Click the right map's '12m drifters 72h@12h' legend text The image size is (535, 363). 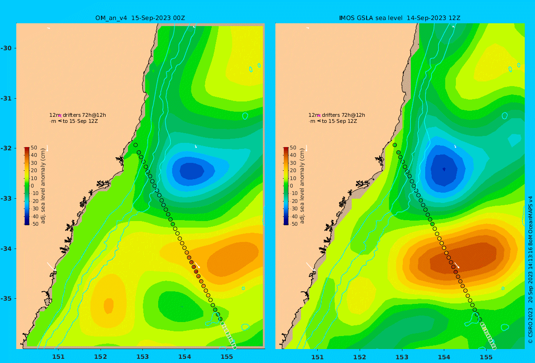point(337,115)
